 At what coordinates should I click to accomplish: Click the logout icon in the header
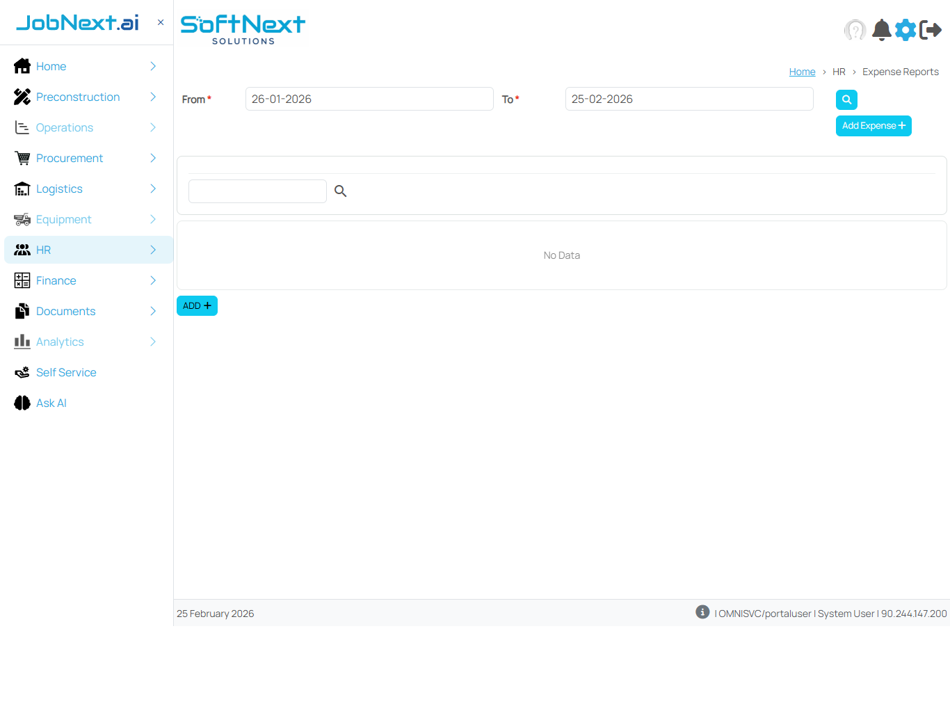(x=931, y=30)
